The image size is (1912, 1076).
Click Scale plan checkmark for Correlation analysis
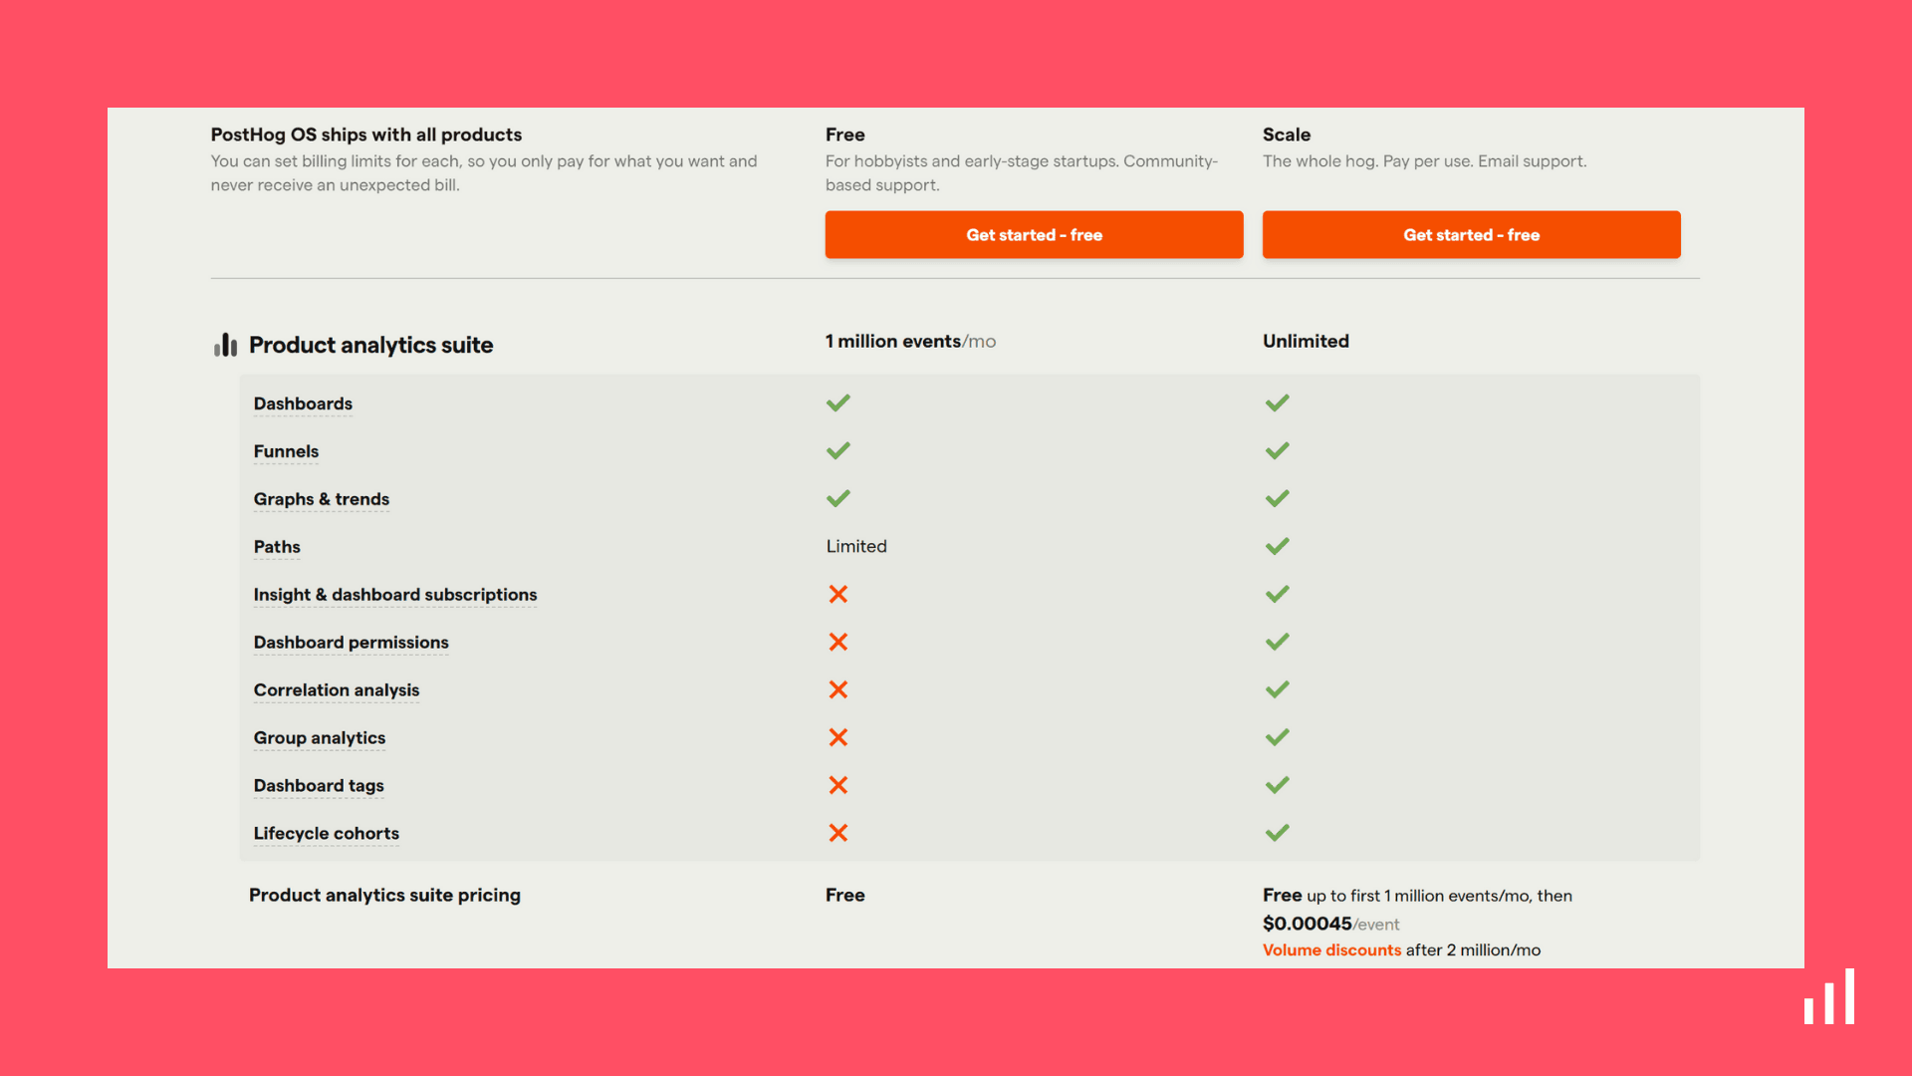[x=1278, y=689]
